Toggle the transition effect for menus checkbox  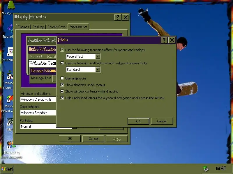tap(62, 50)
